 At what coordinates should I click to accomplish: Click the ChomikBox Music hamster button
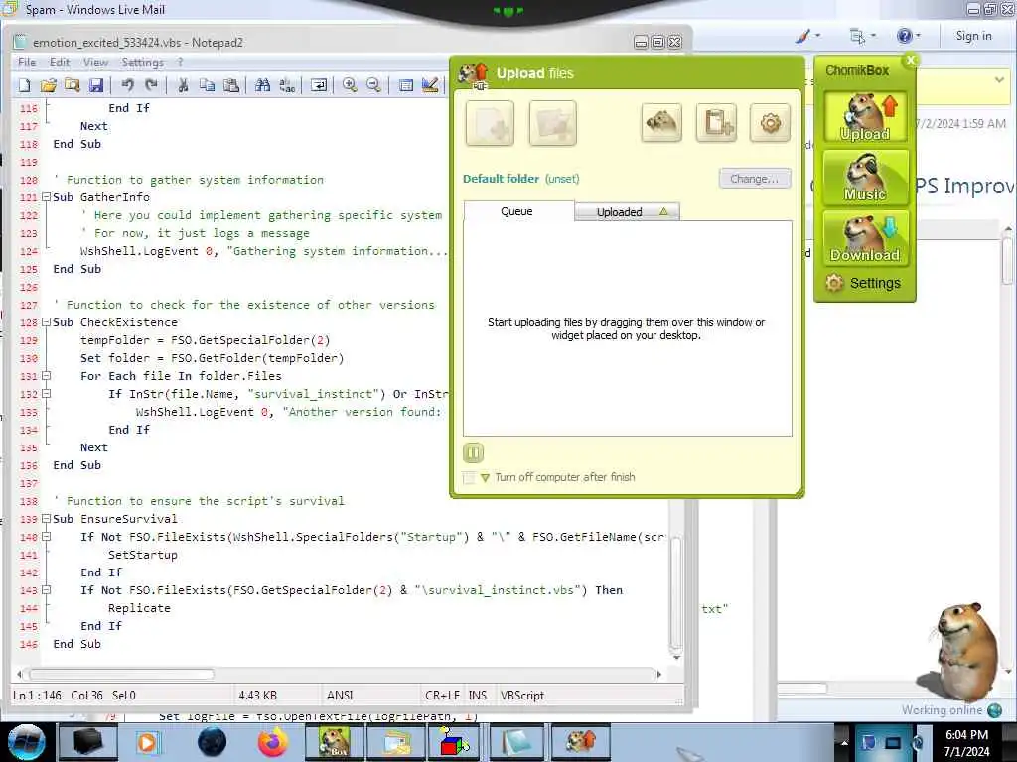[865, 177]
